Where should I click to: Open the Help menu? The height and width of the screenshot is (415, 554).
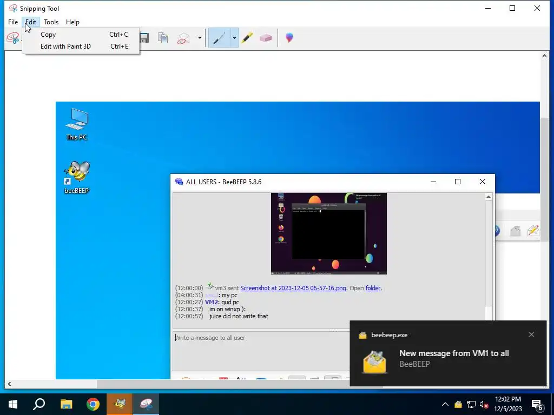[72, 22]
